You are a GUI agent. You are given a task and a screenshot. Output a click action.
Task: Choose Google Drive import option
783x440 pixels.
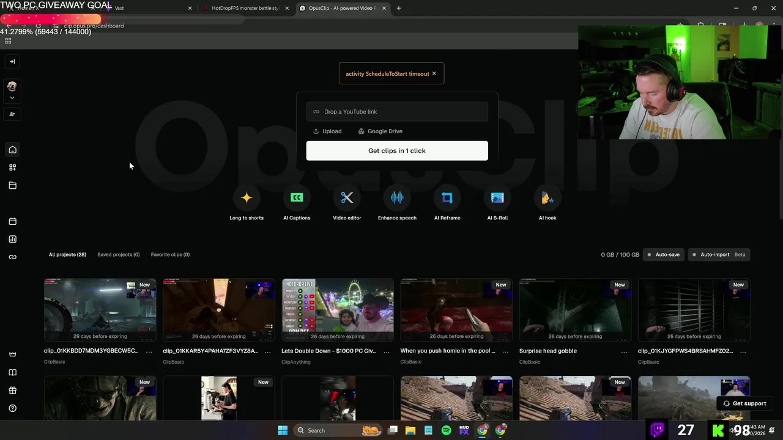point(380,131)
